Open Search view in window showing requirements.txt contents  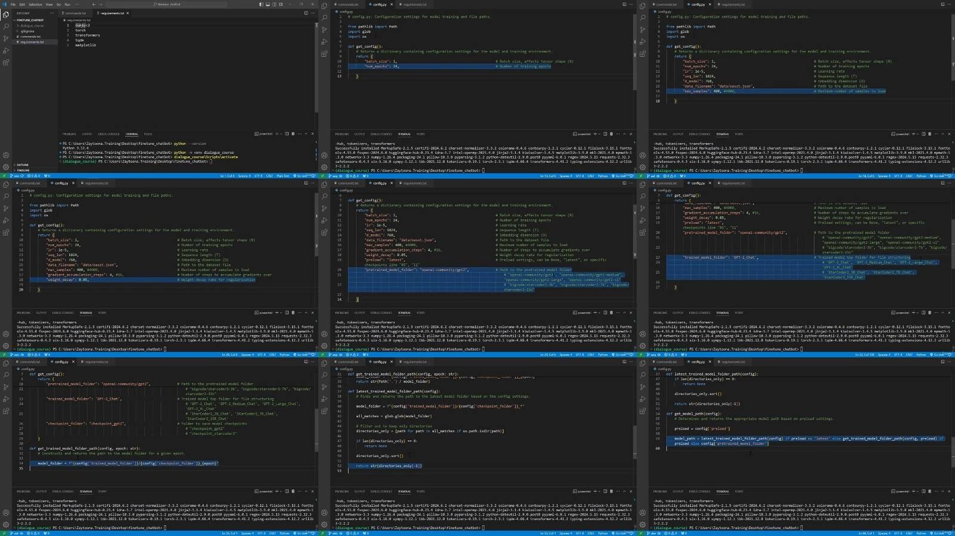pos(6,26)
